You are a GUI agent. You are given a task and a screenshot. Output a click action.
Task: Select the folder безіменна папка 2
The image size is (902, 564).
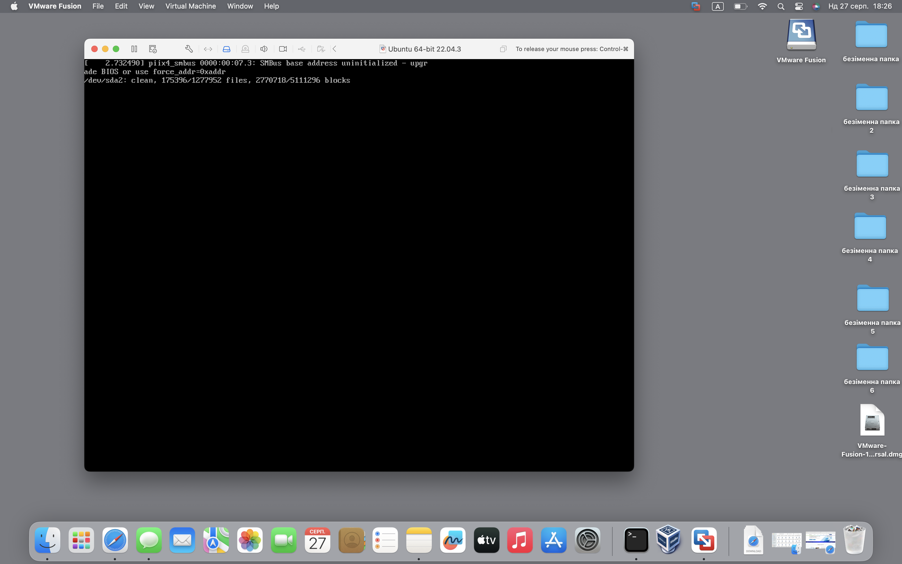871,108
